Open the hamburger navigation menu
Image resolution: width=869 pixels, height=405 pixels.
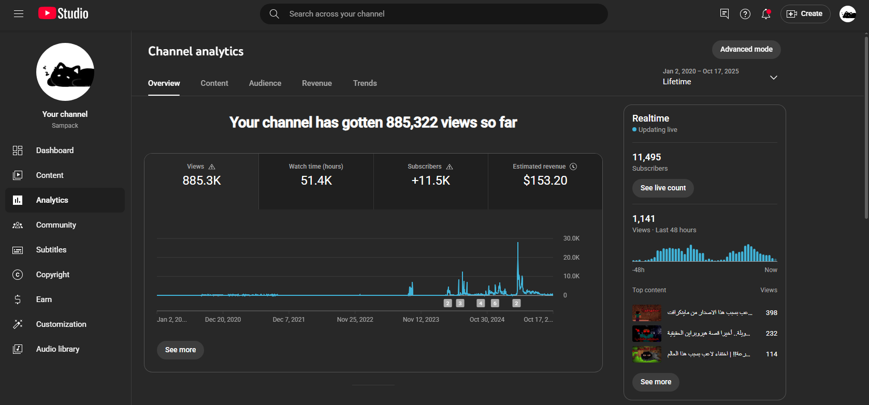tap(19, 14)
